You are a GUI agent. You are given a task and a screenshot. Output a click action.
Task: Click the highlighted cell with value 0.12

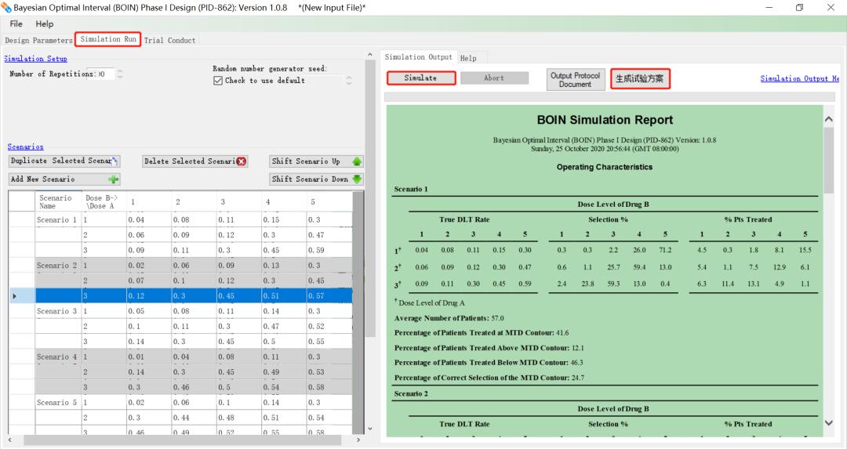[x=148, y=295]
